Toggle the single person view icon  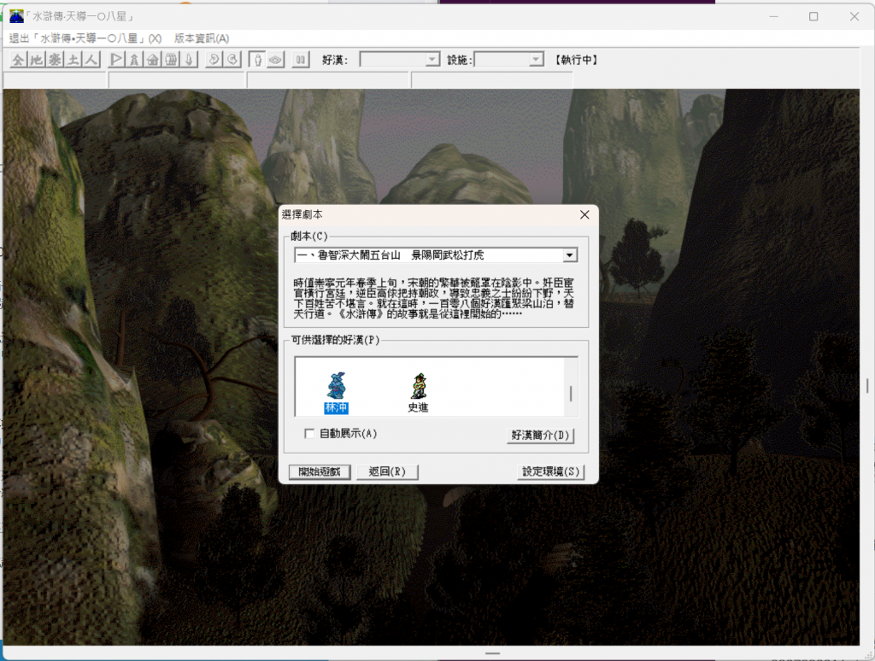pos(257,60)
